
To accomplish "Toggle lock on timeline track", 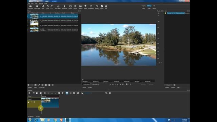I will point(28,102).
